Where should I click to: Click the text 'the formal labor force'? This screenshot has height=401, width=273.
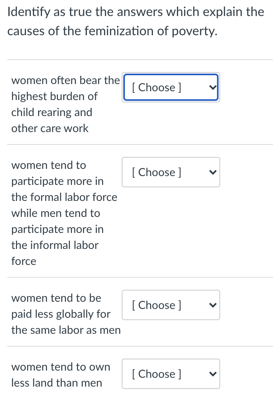coord(64,197)
